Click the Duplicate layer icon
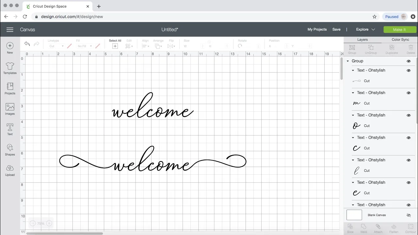The height and width of the screenshot is (235, 418). pos(392,48)
